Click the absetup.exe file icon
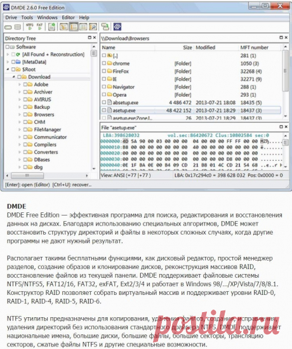Screen dimensions: 292x349 [x=110, y=102]
